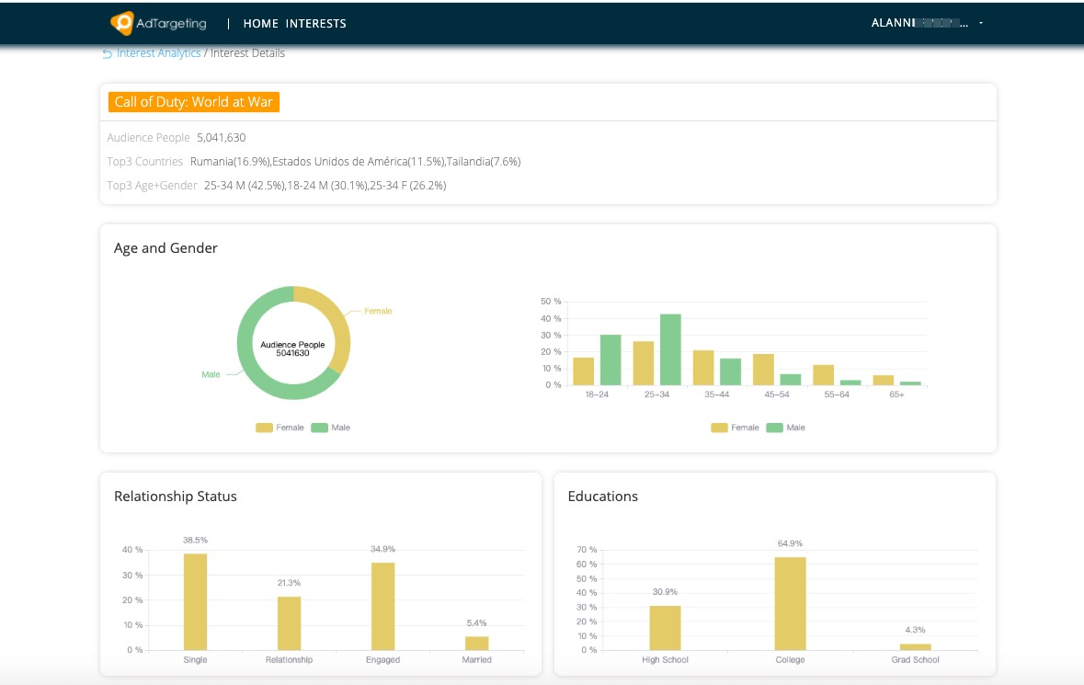This screenshot has width=1084, height=685.
Task: Click the Grad School bar in Educations
Action: tap(916, 647)
